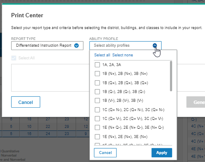This screenshot has height=162, width=205.
Task: Collapse the Ability Profile dropdown chevron
Action: click(x=155, y=45)
